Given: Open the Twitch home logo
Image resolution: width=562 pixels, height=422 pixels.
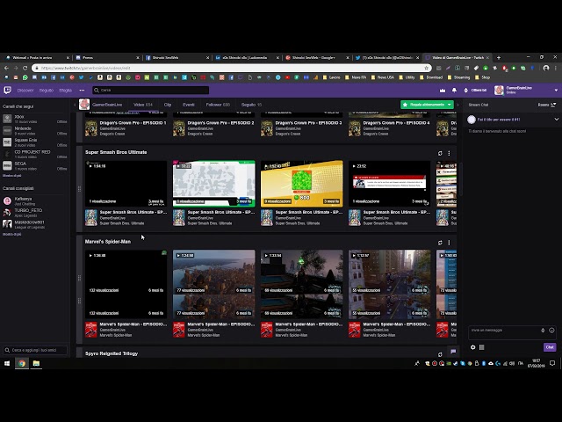Looking at the screenshot, I should [x=8, y=90].
